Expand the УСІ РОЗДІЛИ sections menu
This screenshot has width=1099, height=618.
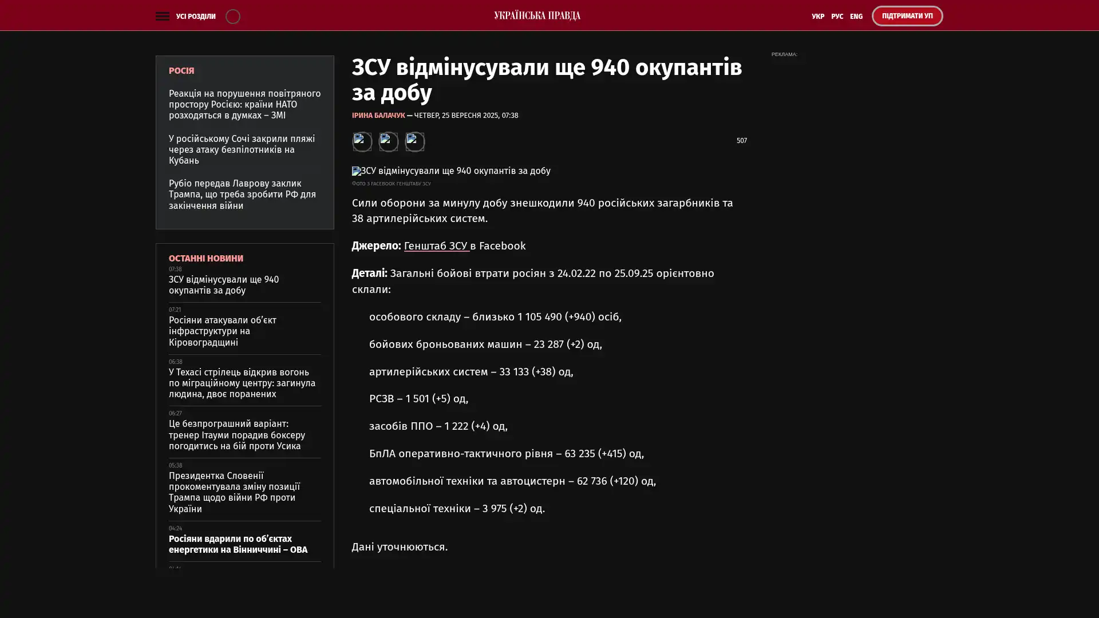[x=195, y=16]
